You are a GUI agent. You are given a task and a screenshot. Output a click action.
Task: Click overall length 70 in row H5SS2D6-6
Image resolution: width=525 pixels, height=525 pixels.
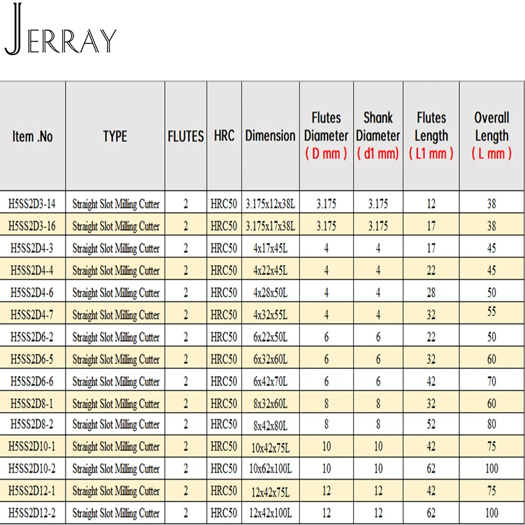[492, 381]
